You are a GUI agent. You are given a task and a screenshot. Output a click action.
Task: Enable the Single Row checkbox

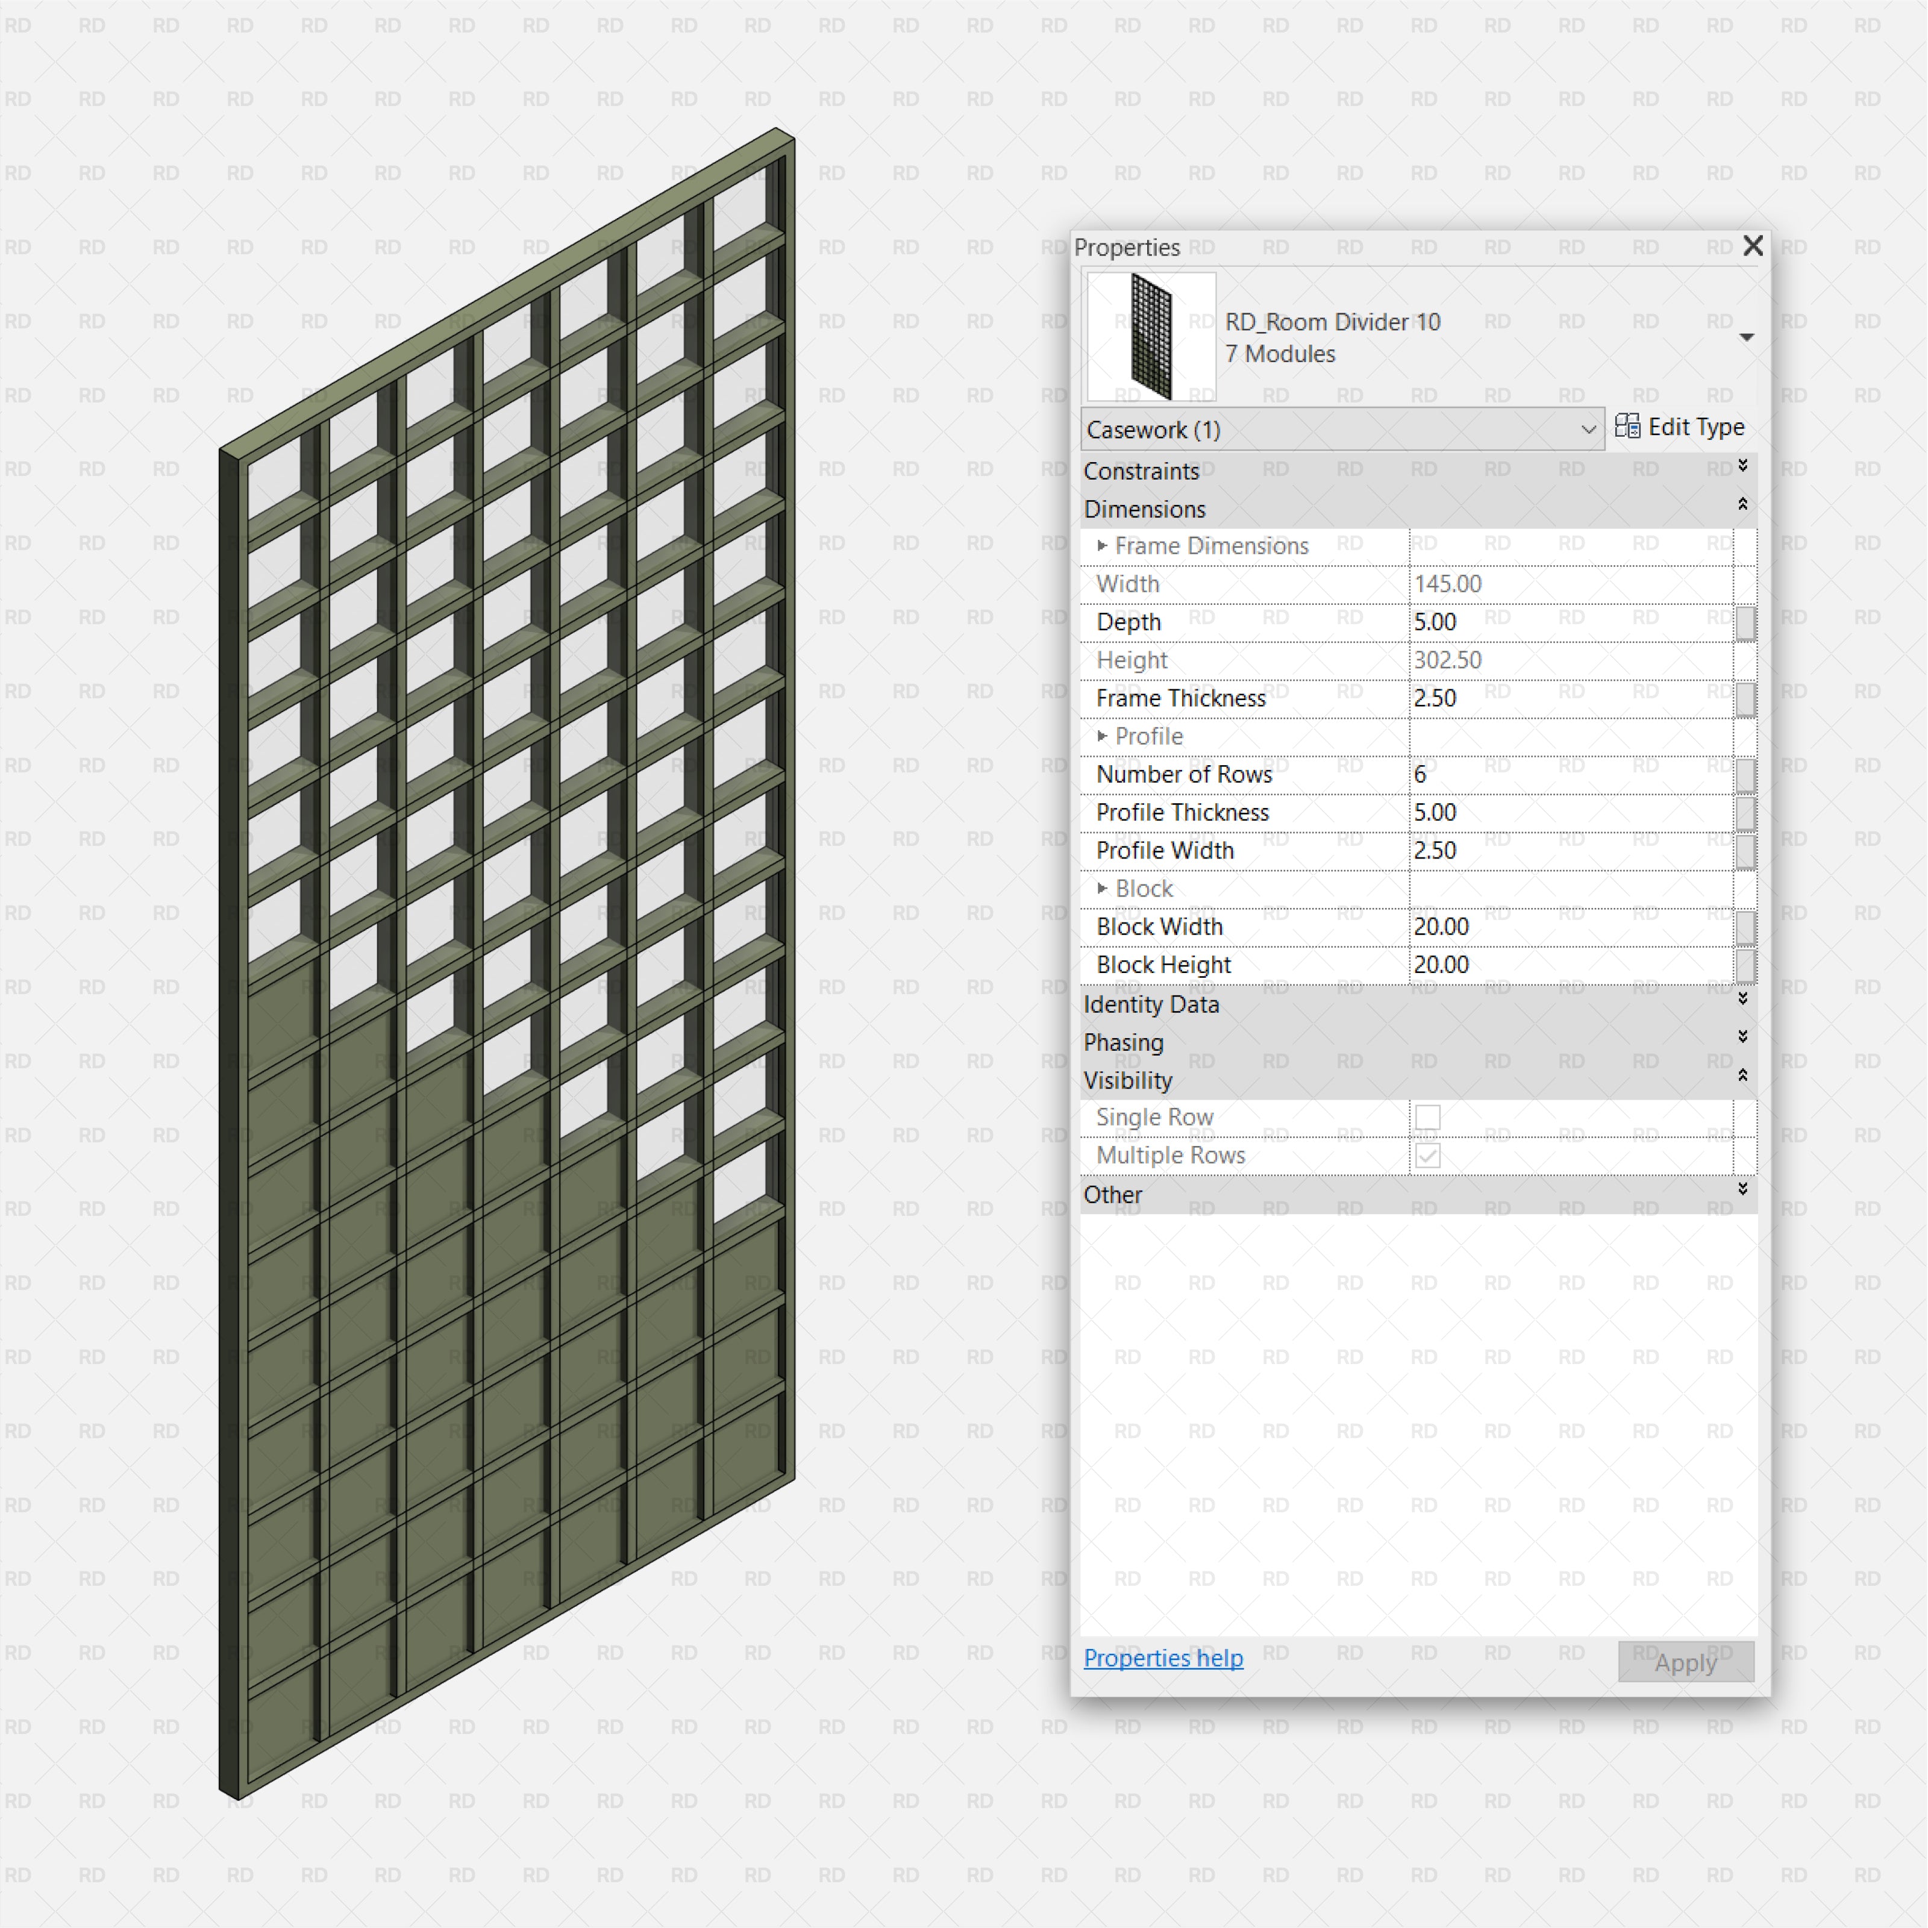point(1427,1118)
